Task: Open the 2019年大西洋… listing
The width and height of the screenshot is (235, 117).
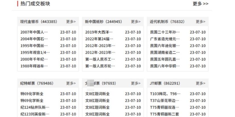Action: pos(99,32)
